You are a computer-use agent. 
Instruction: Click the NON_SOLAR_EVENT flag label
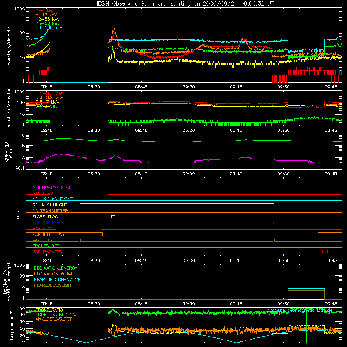click(x=52, y=199)
